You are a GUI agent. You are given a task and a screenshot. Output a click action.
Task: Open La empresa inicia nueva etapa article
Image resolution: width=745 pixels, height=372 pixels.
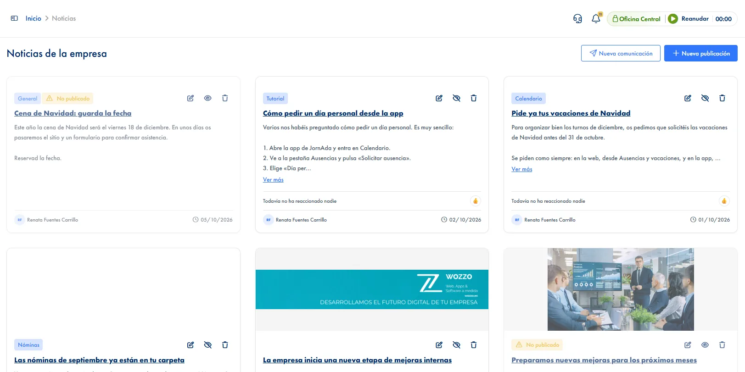coord(357,360)
